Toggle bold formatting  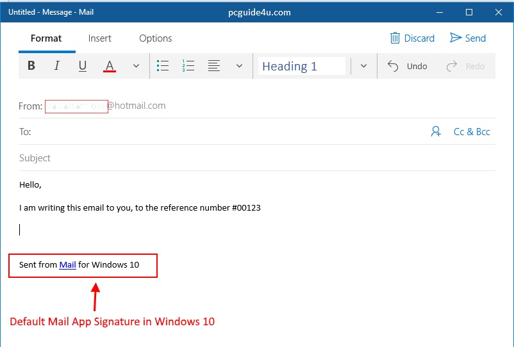(x=31, y=66)
